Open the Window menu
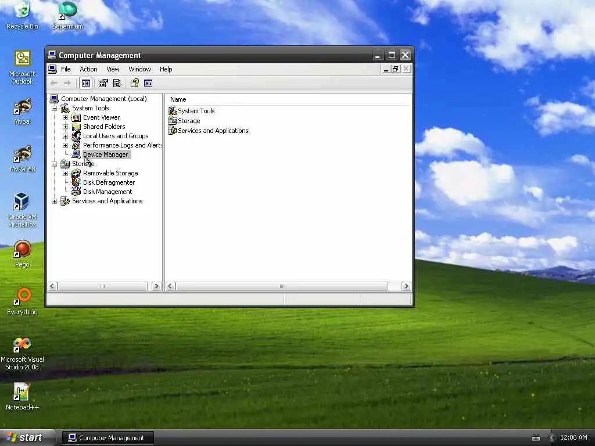 coord(139,69)
